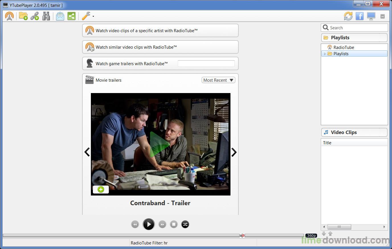Show next trailer with right arrow
The width and height of the screenshot is (392, 249).
click(x=234, y=152)
